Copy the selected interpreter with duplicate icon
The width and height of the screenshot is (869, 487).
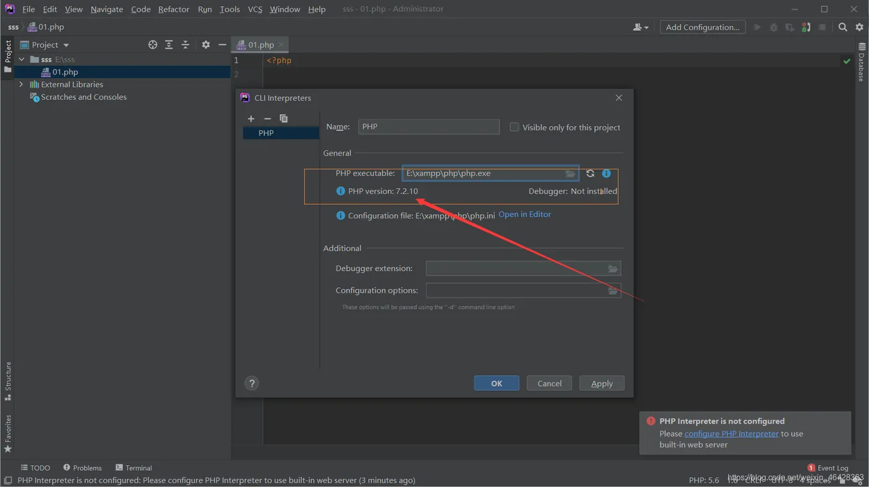tap(284, 118)
